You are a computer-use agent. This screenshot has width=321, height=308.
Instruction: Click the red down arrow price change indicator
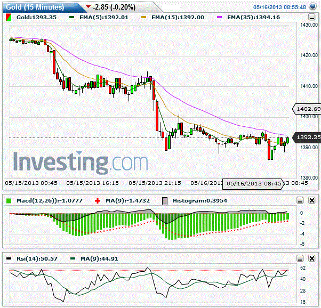[88, 7]
